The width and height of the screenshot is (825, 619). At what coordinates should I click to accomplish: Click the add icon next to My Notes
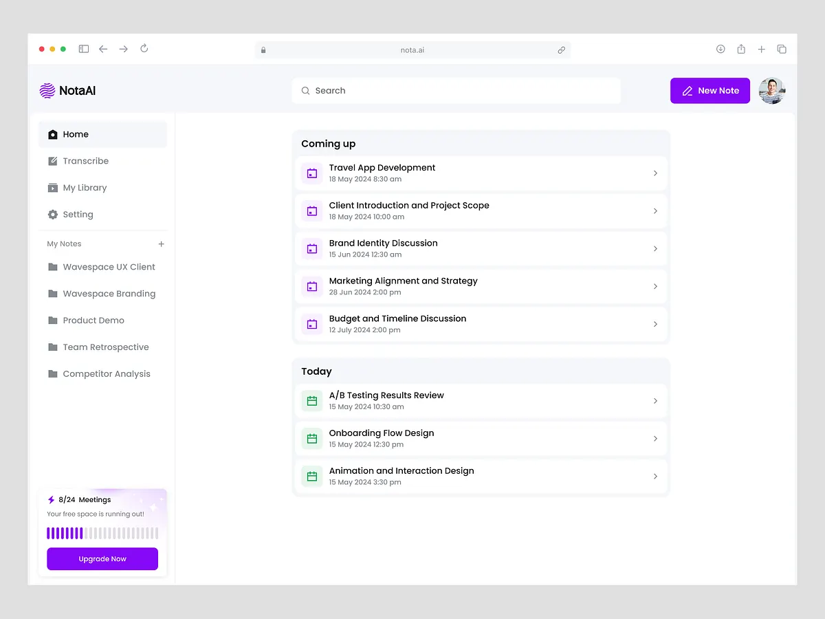161,243
